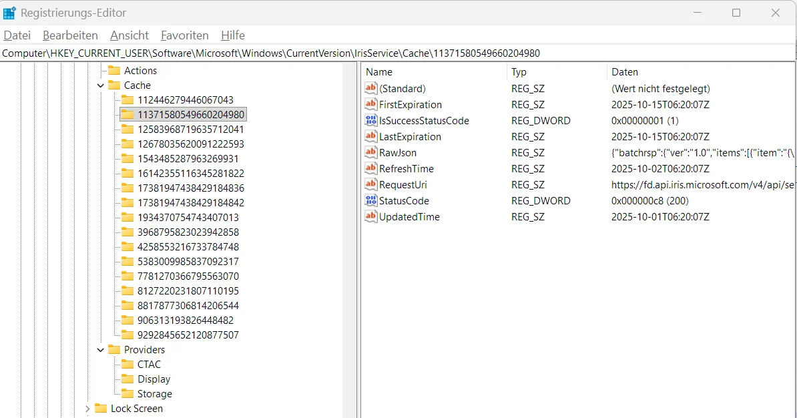The image size is (797, 418).
Task: Click folder icon of key 17381947438429184842
Action: coord(127,203)
